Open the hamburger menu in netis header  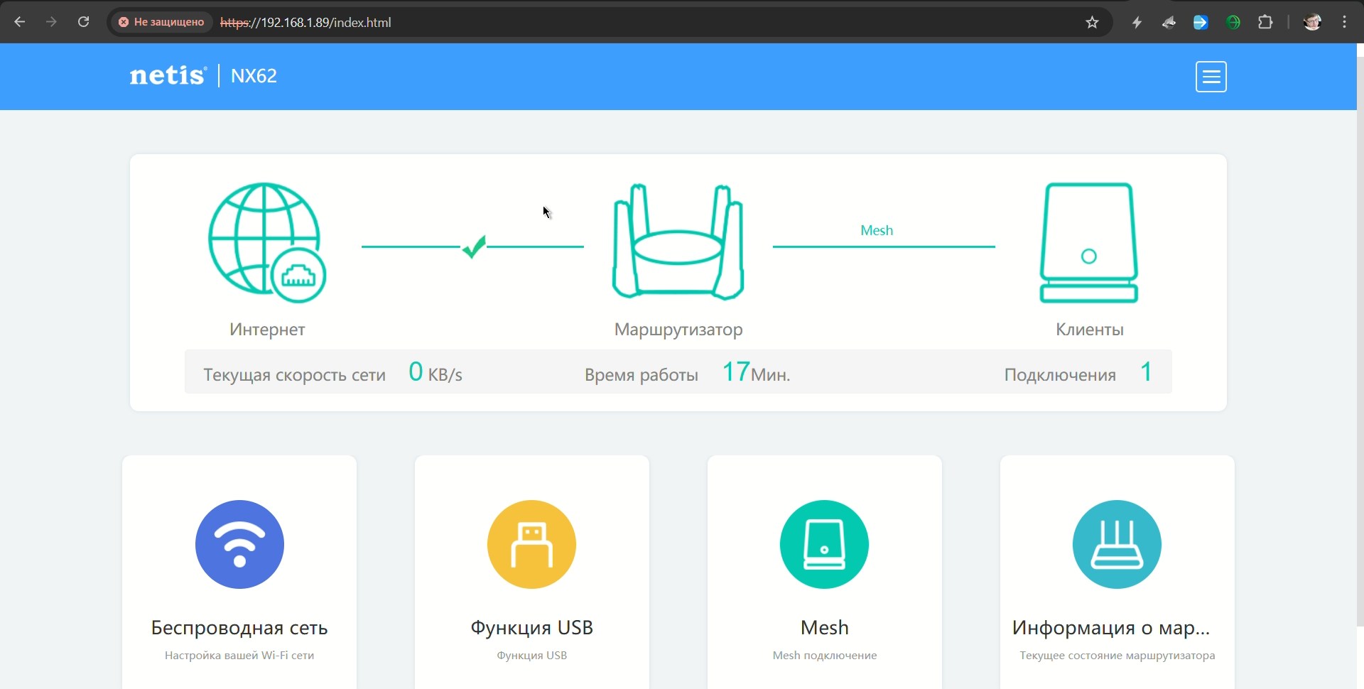click(x=1211, y=77)
